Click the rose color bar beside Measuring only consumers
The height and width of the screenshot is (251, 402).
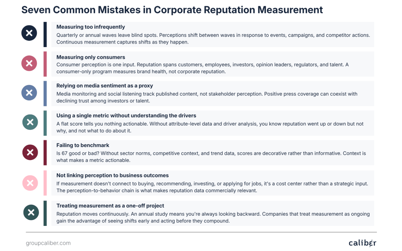tap(45, 64)
